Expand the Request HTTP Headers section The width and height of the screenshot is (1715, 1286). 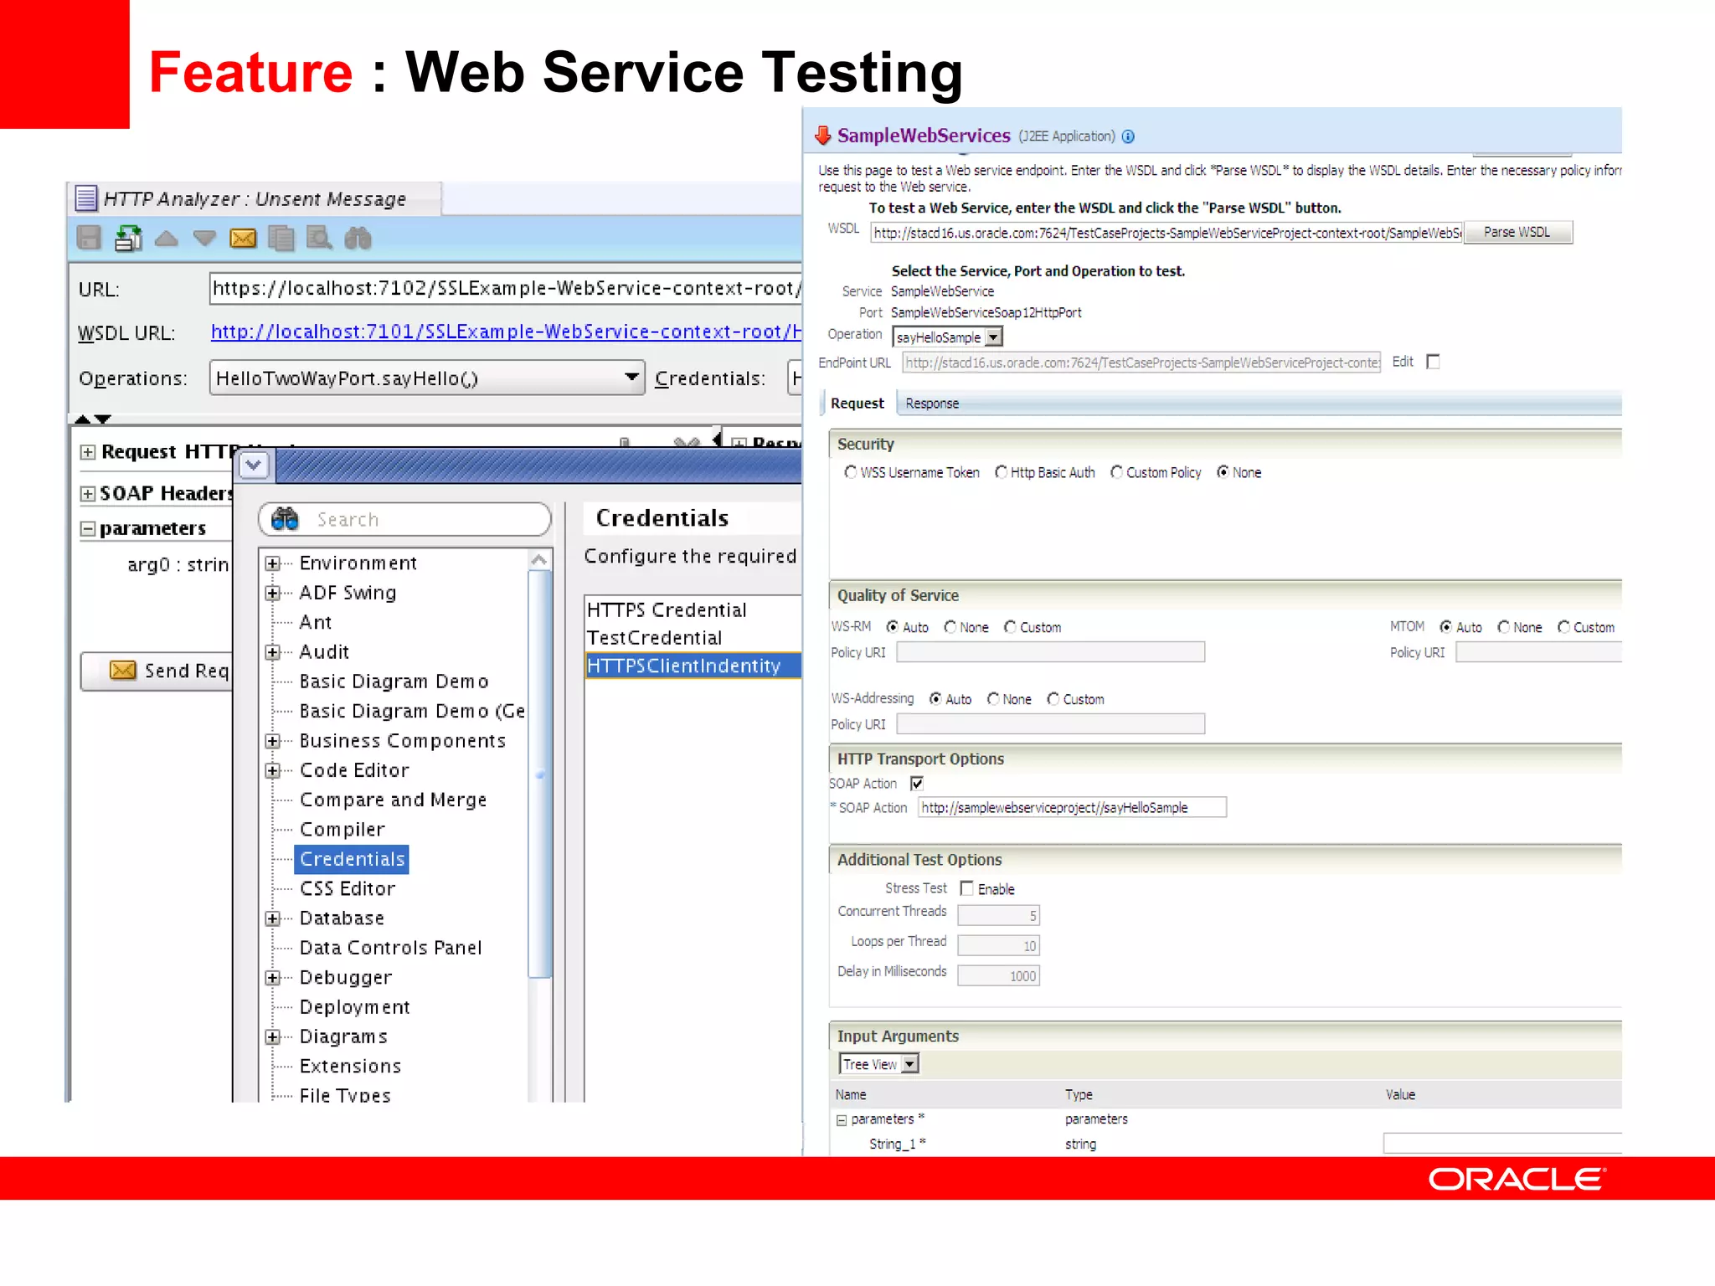[87, 452]
